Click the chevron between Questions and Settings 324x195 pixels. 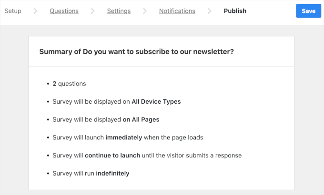click(x=92, y=11)
